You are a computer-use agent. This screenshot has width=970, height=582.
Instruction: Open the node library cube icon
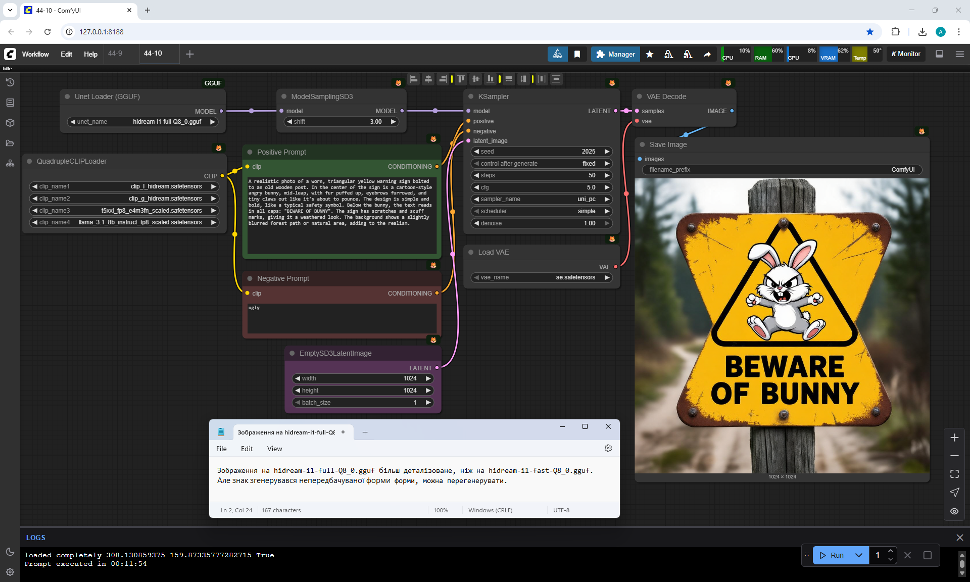click(x=10, y=123)
